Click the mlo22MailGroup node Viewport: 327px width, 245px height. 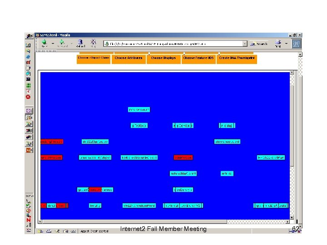point(95,142)
